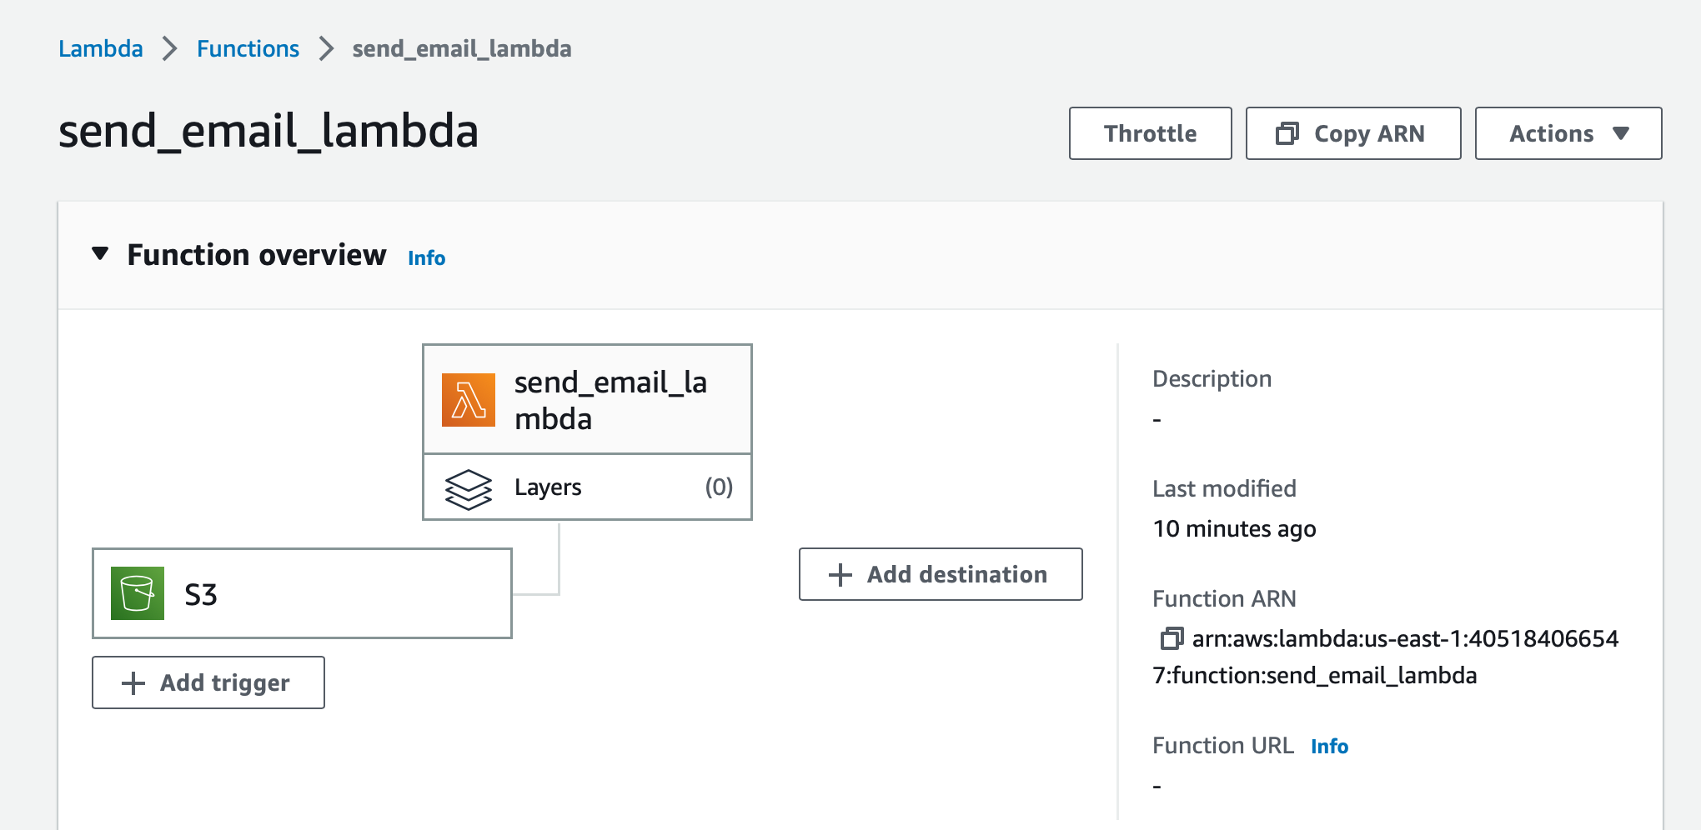Select the S3 trigger box label
This screenshot has height=830, width=1701.
[x=201, y=594]
